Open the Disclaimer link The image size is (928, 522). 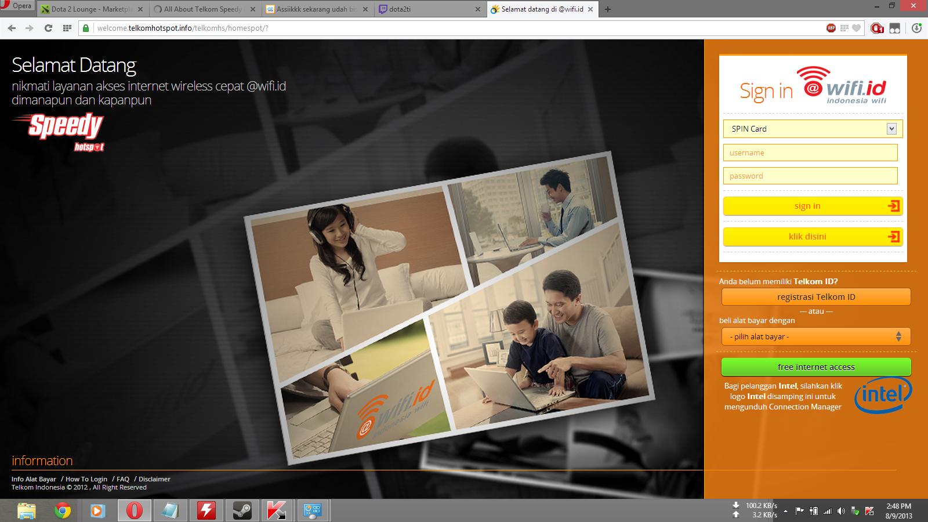[154, 479]
